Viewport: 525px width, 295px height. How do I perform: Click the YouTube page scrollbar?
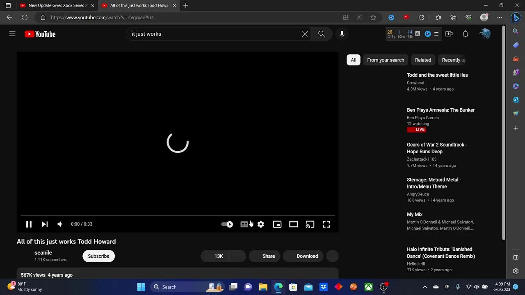[504, 133]
